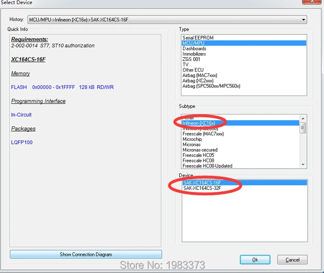The image size is (324, 273).
Task: Select Freescale HC08 subtype
Action: (241, 161)
